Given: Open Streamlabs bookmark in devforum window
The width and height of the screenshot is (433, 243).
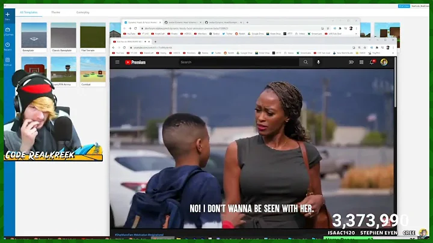Looking at the screenshot, I should coord(315,34).
